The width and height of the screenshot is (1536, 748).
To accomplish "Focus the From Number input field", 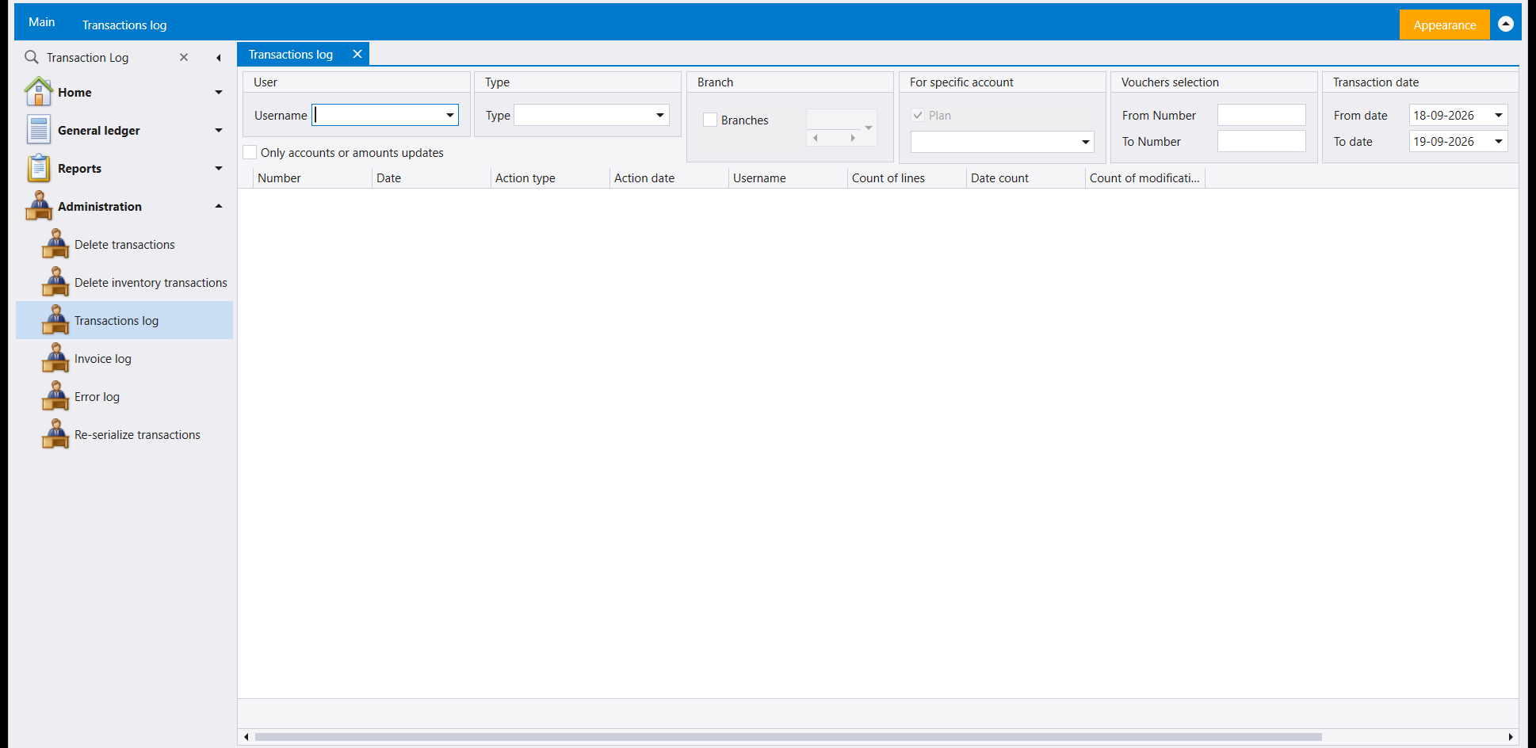I will point(1261,115).
